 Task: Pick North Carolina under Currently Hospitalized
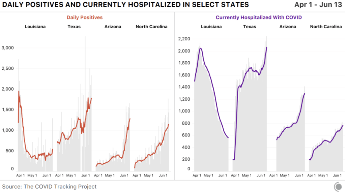coord(326,27)
